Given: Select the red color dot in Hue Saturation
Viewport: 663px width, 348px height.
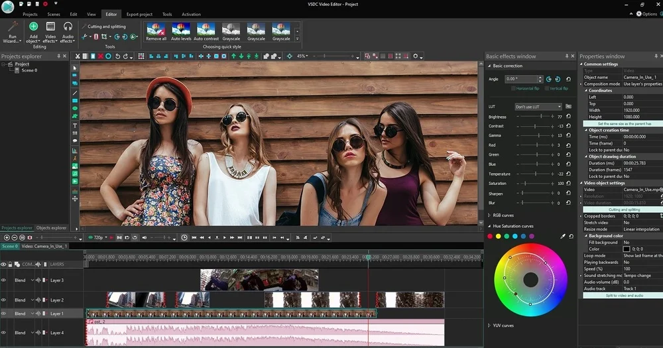Looking at the screenshot, I should 491,236.
